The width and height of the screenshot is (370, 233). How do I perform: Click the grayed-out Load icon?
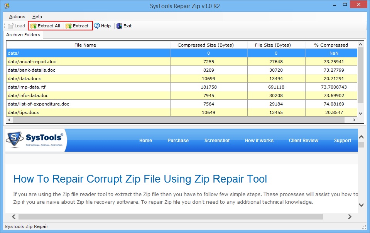(10, 26)
